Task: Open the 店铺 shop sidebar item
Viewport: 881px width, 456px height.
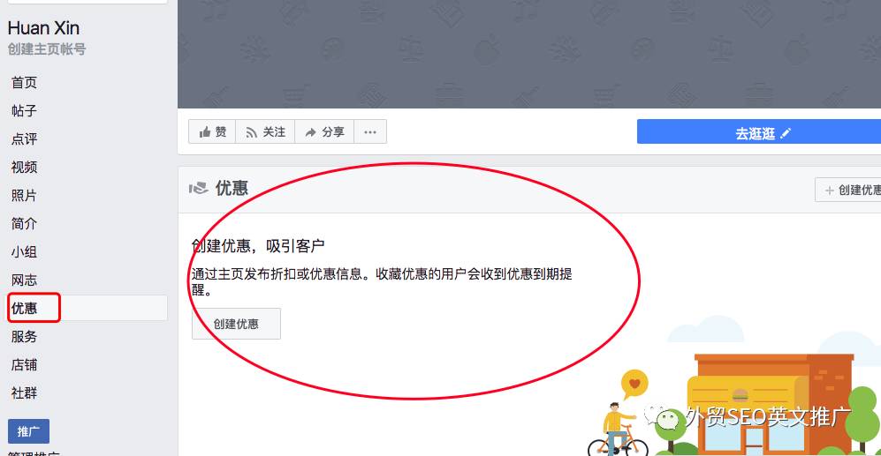Action: [x=24, y=364]
